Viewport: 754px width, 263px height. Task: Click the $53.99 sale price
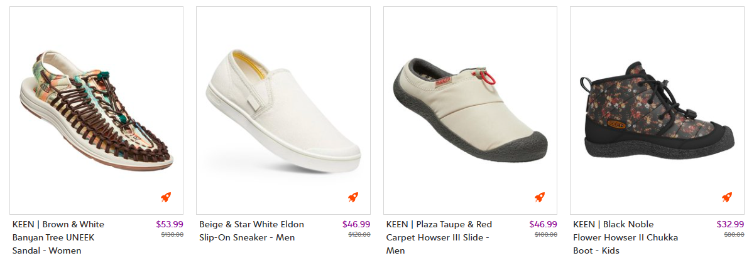click(x=170, y=224)
